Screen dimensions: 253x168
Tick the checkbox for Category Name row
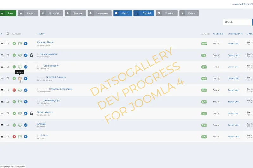pos(8,43)
